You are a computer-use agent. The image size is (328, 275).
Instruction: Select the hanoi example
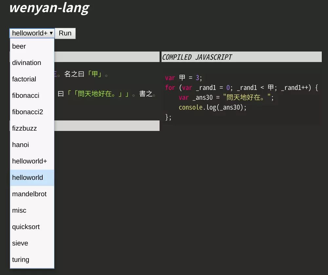point(32,145)
